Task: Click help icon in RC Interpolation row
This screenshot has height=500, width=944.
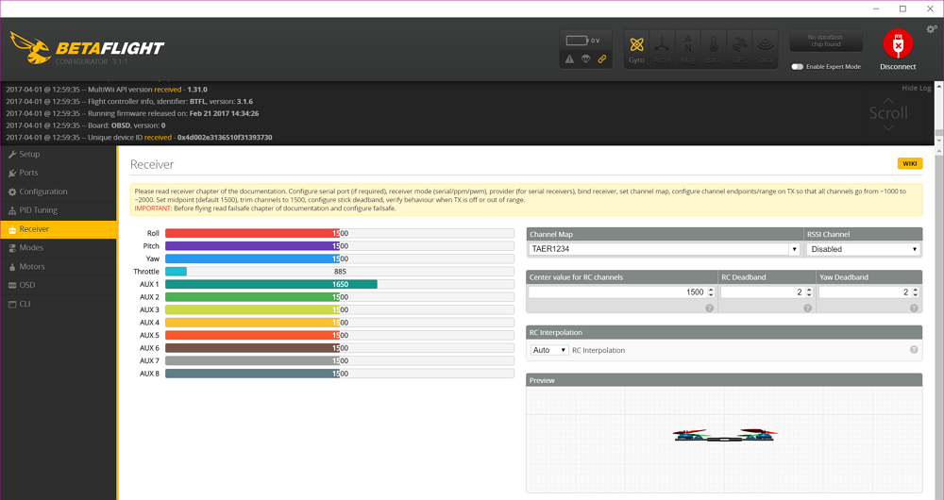Action: [x=913, y=350]
